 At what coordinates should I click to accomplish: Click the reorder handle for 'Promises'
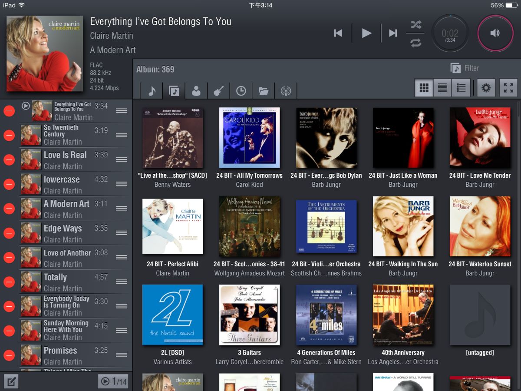(x=122, y=355)
